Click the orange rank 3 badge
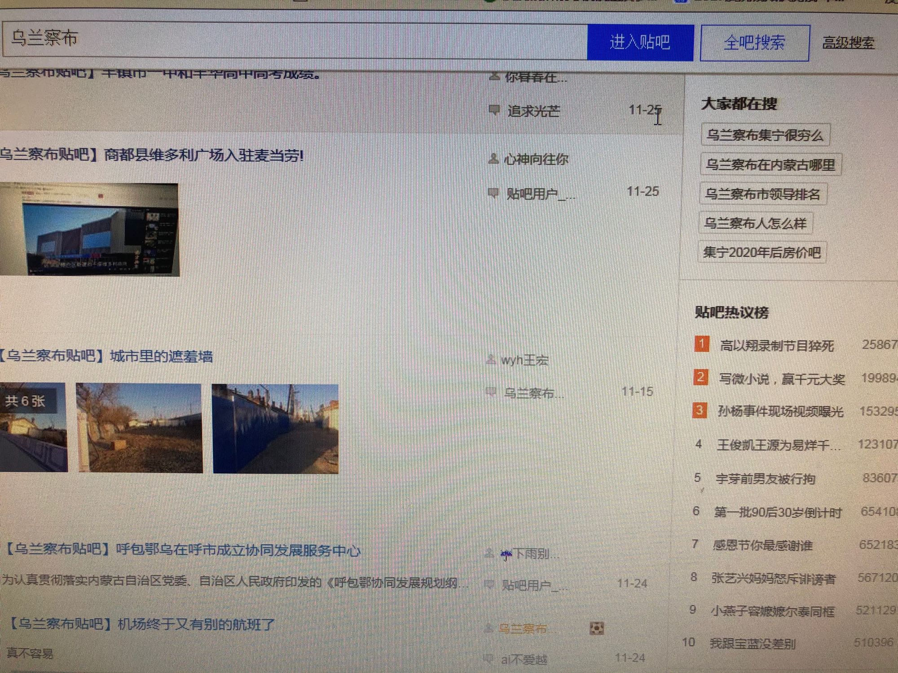The image size is (898, 673). click(x=699, y=410)
